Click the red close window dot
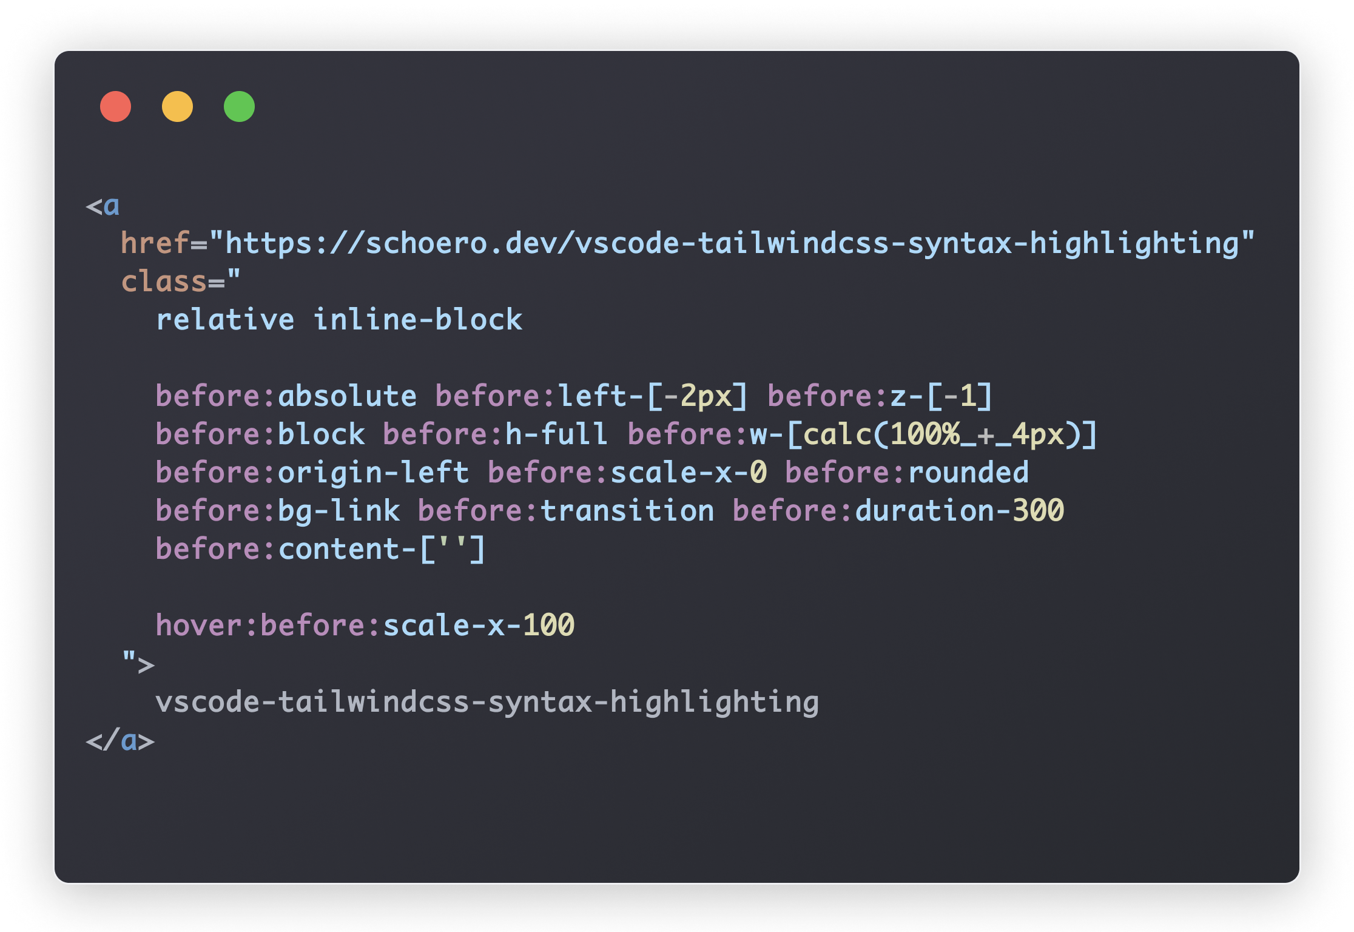The height and width of the screenshot is (932, 1354). pyautogui.click(x=115, y=107)
